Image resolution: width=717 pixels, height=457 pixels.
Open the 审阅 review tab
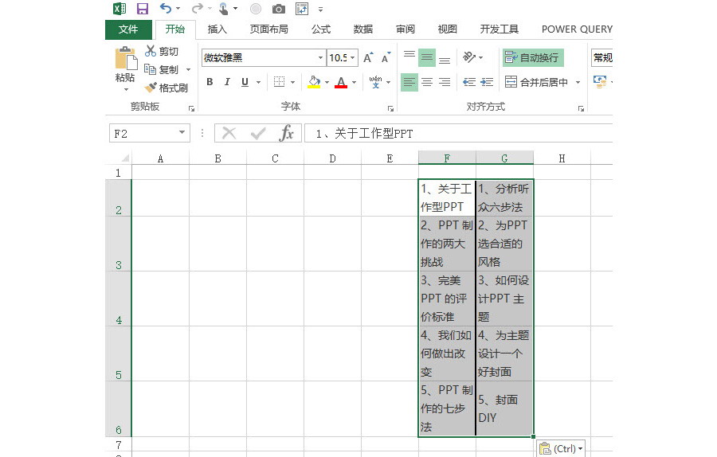pyautogui.click(x=406, y=29)
